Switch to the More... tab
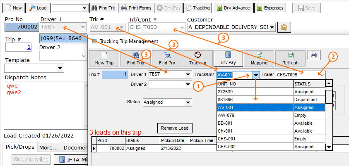The height and width of the screenshot is (166, 349). coord(49,147)
